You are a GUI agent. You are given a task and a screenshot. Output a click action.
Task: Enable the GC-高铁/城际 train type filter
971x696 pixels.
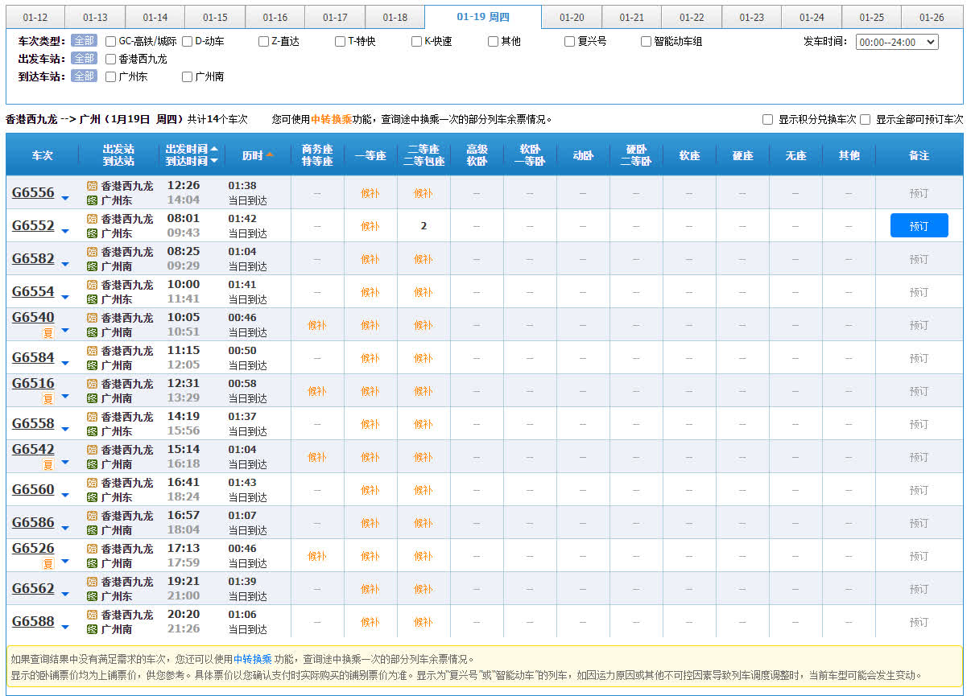(111, 41)
